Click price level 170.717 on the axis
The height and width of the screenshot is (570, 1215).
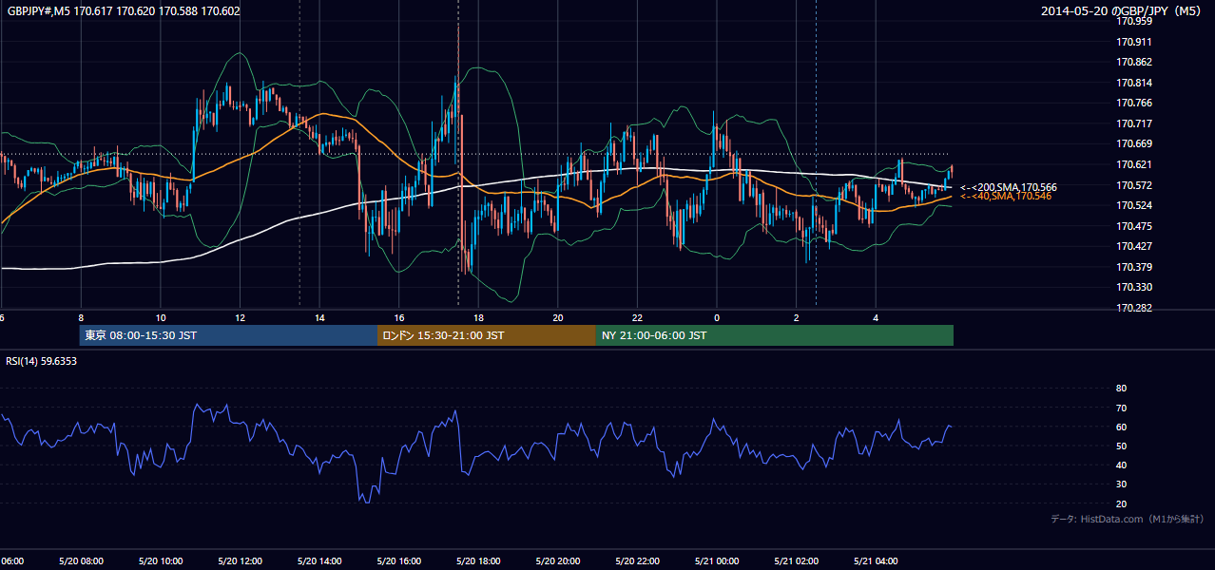click(x=1134, y=123)
